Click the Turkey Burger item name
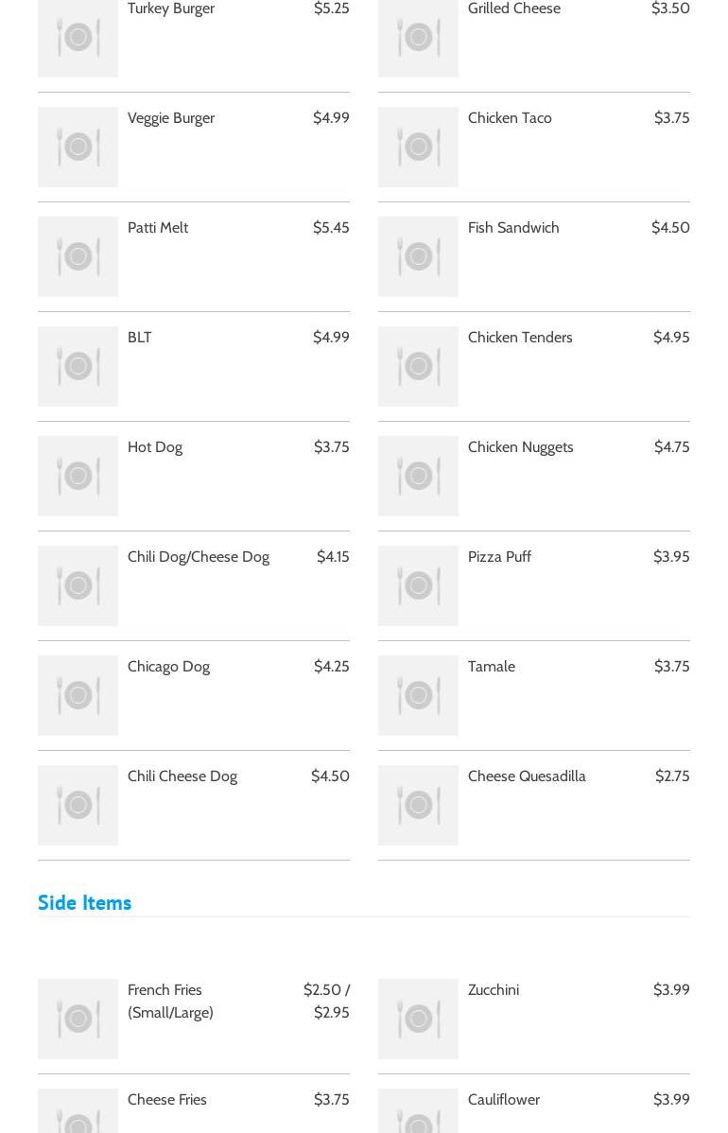 click(171, 9)
